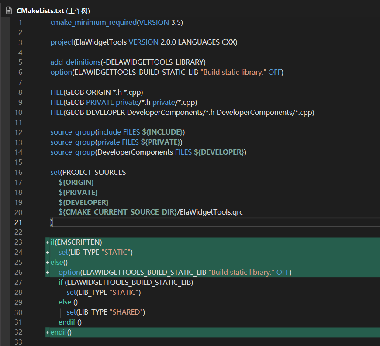Click the project(ElaWidgetTools line
The image size is (380, 346).
pos(143,42)
